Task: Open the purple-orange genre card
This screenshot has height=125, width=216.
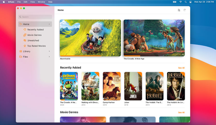Action: (x=83, y=120)
